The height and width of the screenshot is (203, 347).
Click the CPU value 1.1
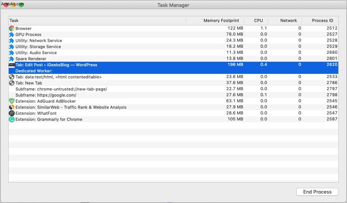(x=264, y=28)
